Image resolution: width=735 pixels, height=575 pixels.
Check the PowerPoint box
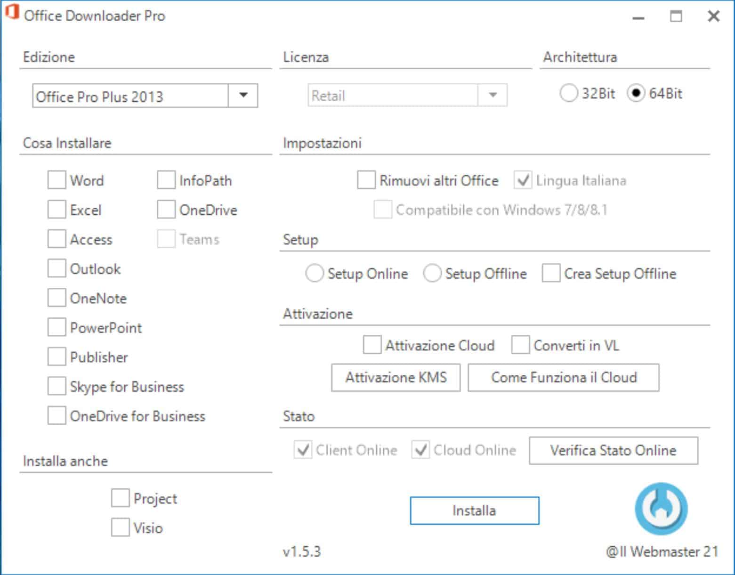click(x=57, y=327)
